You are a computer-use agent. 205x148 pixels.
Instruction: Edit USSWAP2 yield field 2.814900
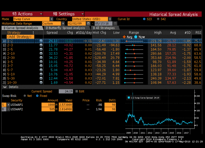(x=66, y=109)
